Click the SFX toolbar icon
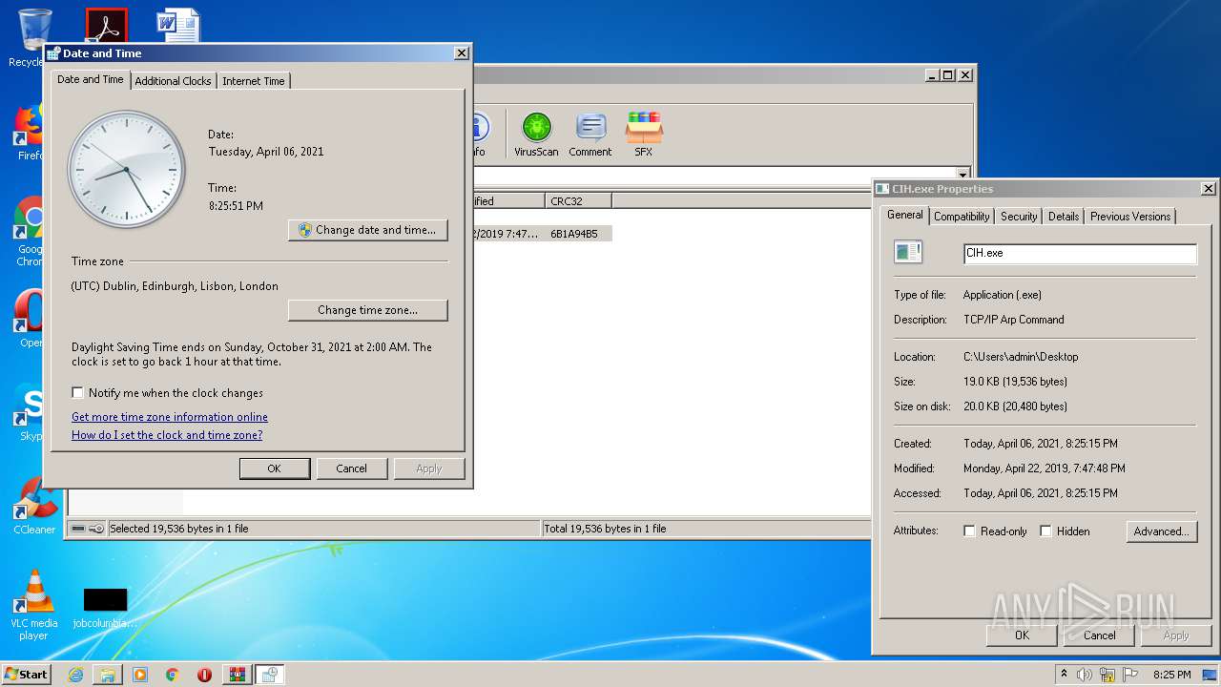This screenshot has height=687, width=1221. (644, 135)
